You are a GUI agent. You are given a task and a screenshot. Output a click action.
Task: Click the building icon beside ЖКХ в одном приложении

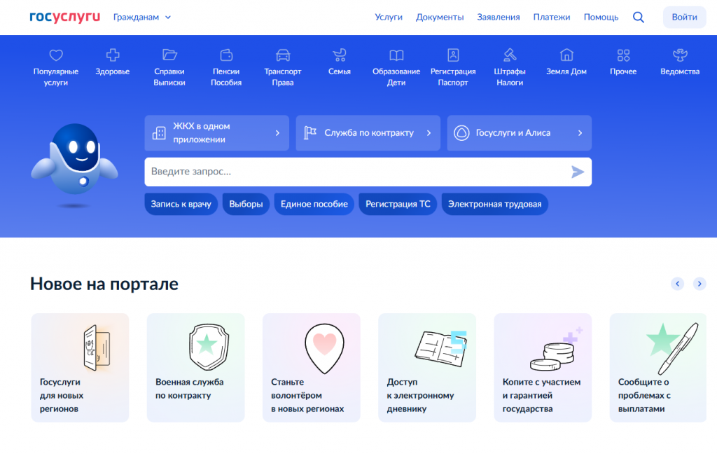point(159,133)
